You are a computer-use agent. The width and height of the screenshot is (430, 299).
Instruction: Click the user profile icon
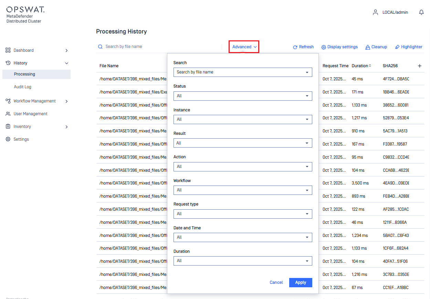tap(375, 12)
